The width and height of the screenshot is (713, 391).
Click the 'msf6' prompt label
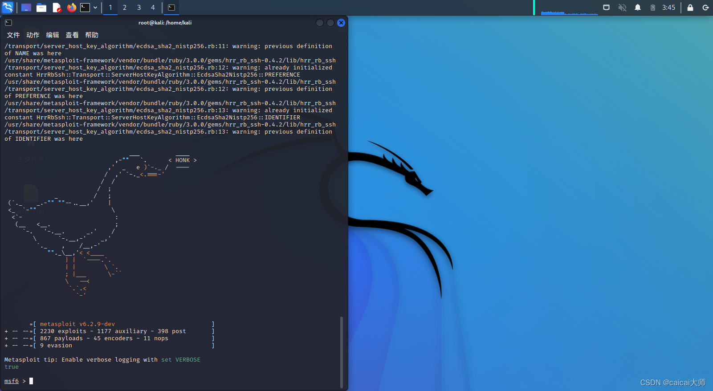(x=12, y=381)
